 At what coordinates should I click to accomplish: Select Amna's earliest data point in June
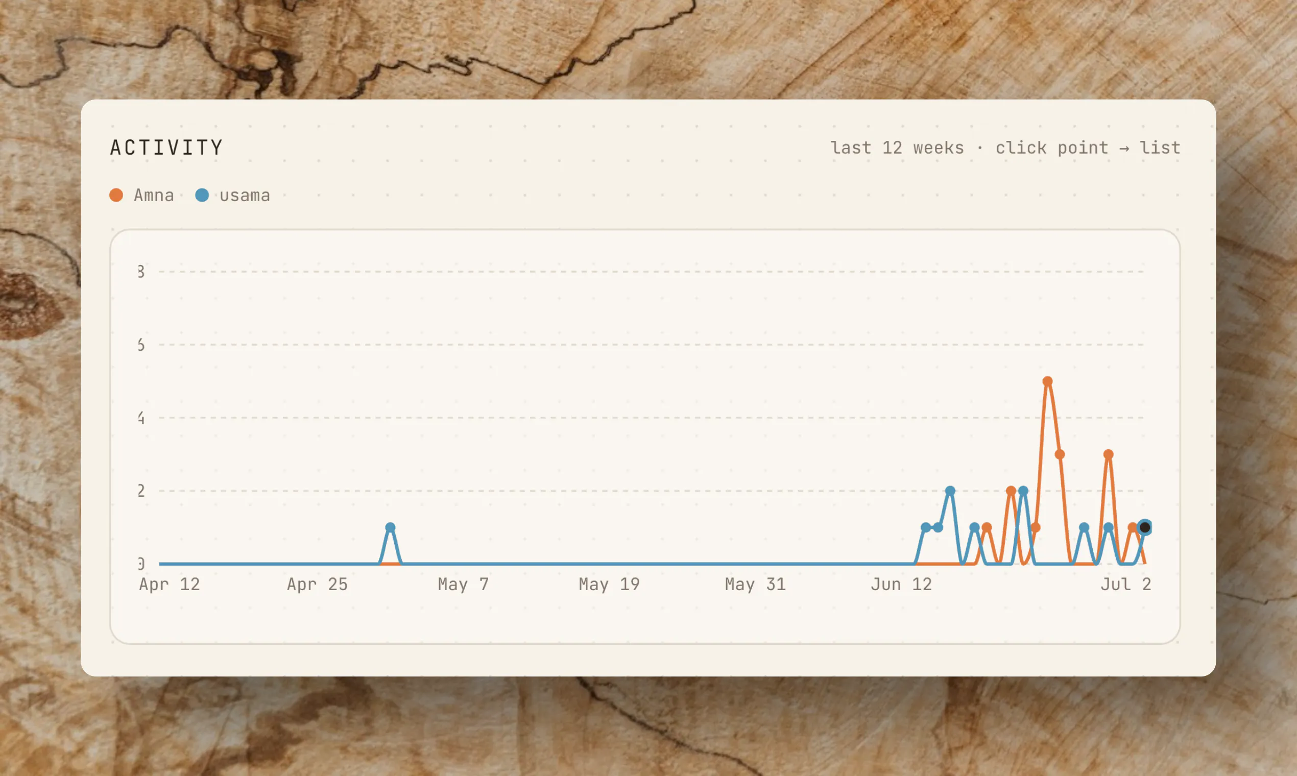(987, 527)
